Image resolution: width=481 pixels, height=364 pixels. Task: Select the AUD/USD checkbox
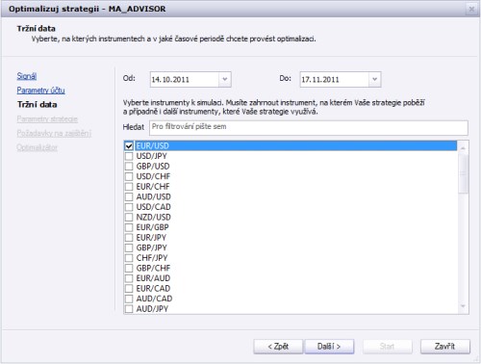point(129,196)
